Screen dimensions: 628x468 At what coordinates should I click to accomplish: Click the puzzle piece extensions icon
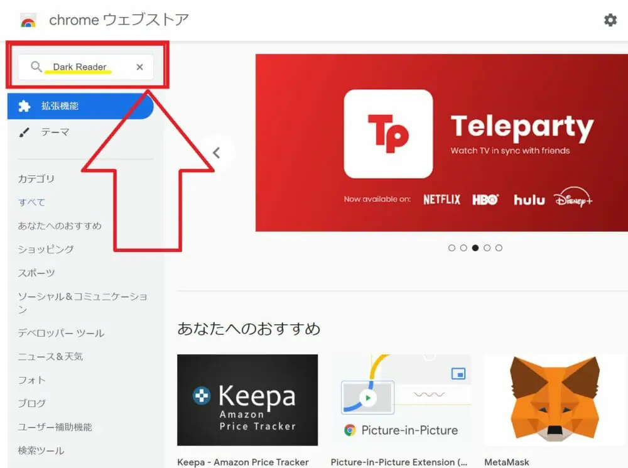click(x=24, y=106)
